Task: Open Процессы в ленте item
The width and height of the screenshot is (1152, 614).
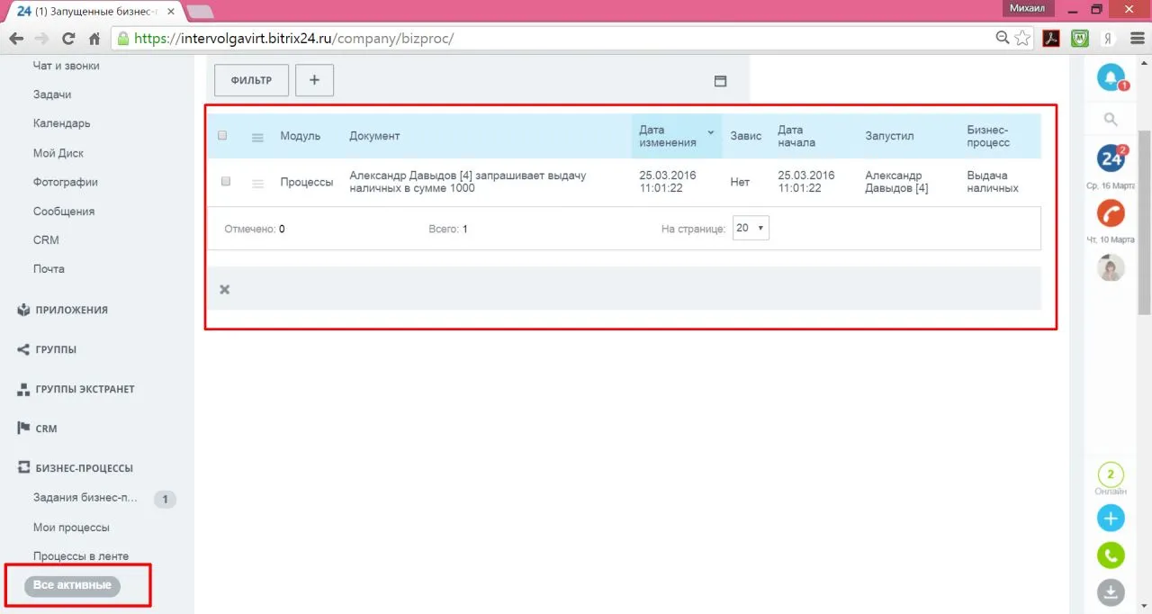Action: tap(81, 556)
